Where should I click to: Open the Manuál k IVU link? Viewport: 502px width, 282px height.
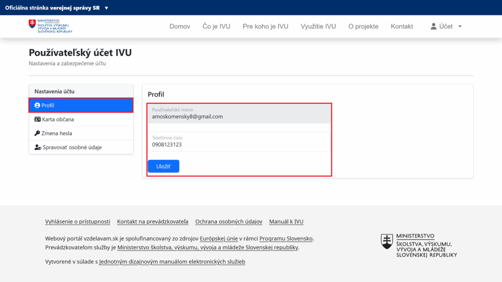pyautogui.click(x=286, y=221)
